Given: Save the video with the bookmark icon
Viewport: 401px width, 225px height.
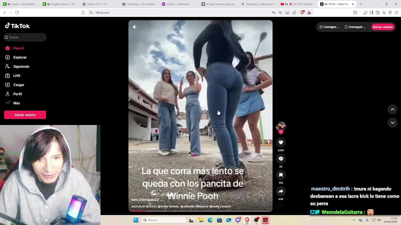Looking at the screenshot, I should coord(281,175).
